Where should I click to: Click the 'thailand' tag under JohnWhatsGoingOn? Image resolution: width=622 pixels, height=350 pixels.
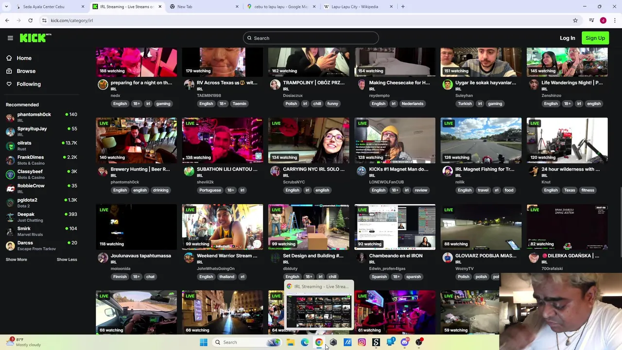226,277
